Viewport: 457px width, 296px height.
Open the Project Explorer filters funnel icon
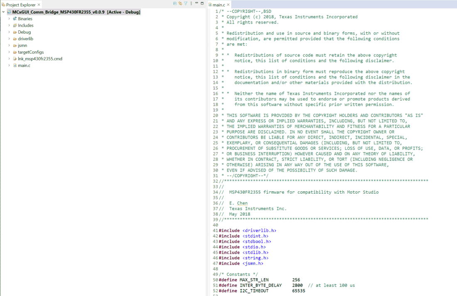click(185, 3)
